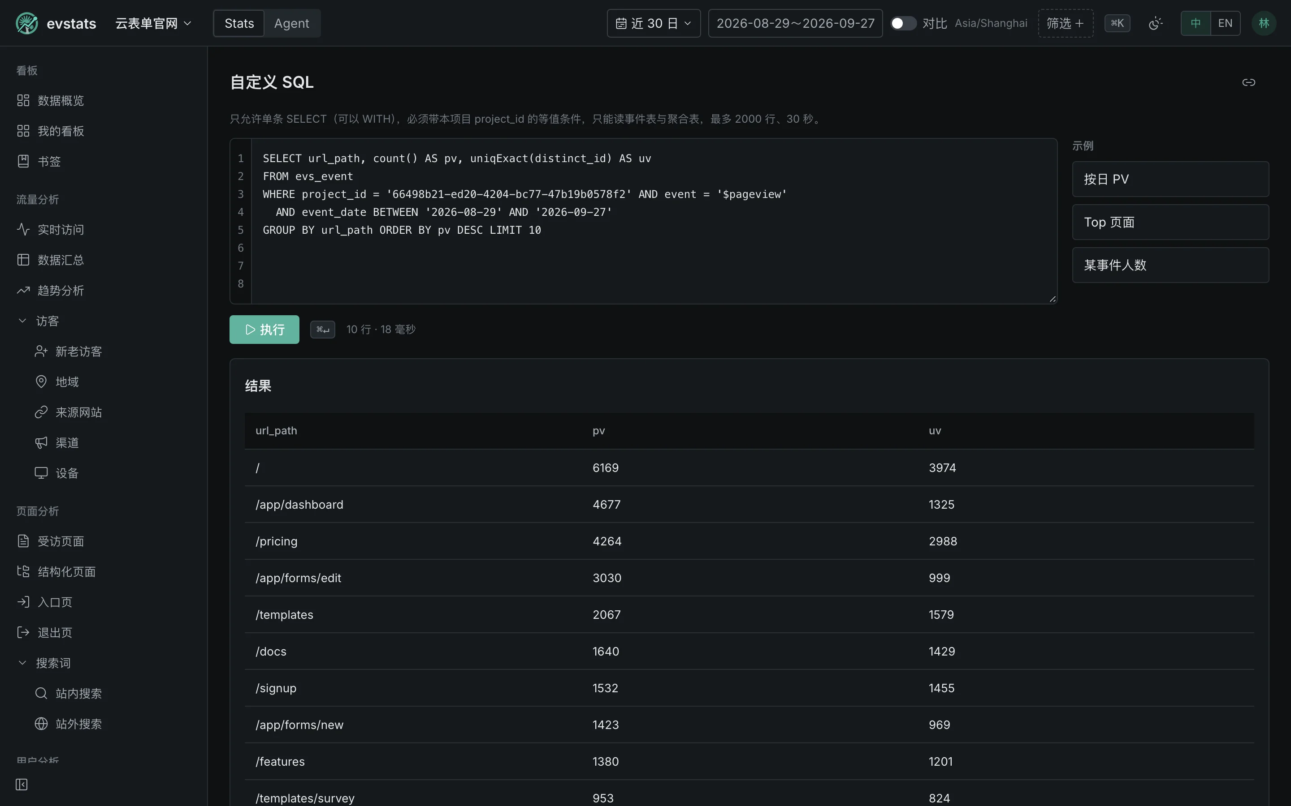This screenshot has width=1291, height=806.
Task: Collapse the 搜索词 sidebar group
Action: tap(104, 663)
